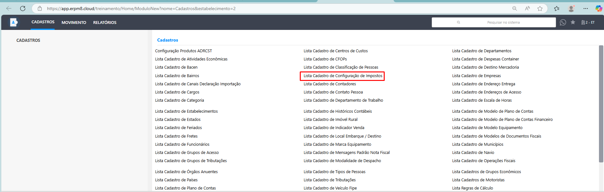This screenshot has height=192, width=604.
Task: Click the building icon for establishment 2 - ET
Action: click(583, 22)
